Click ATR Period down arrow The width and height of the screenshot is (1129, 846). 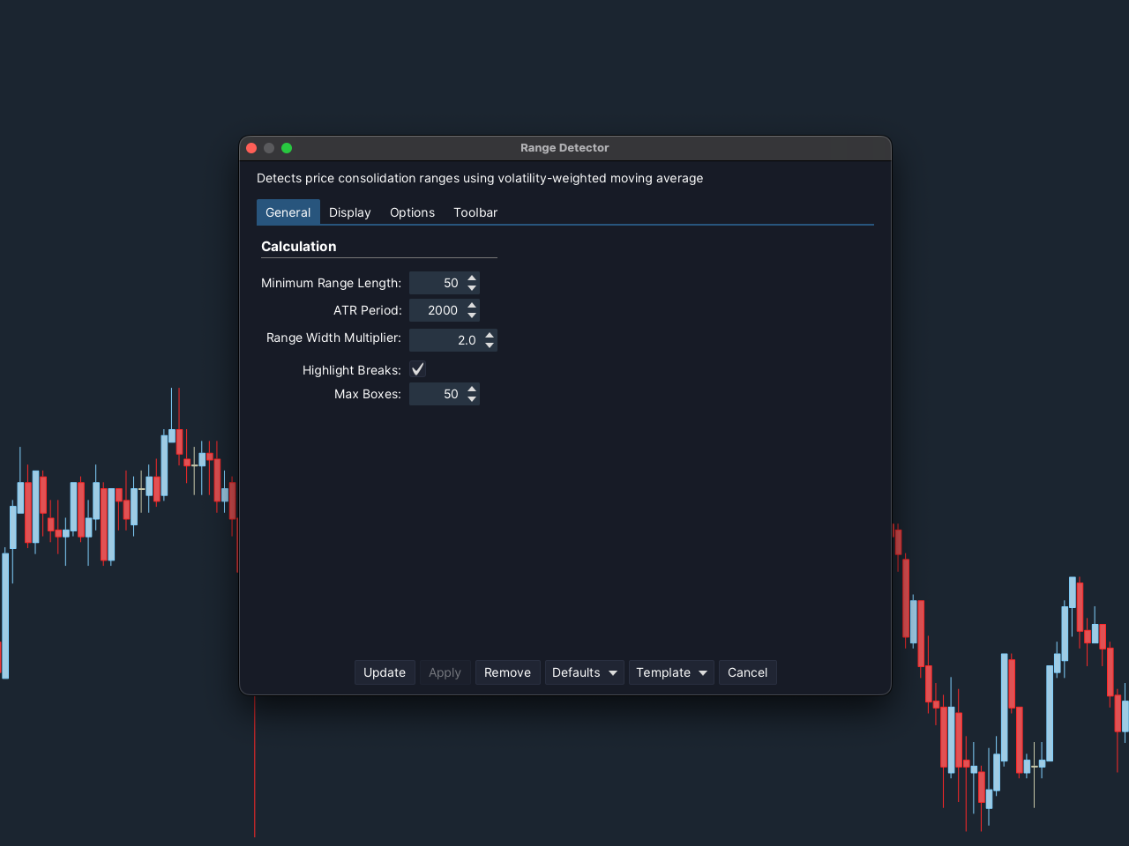point(472,315)
